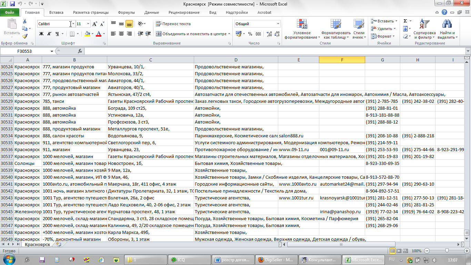Switch to Page Layout view in status bar
Viewport: 471px width, 265px height.
[398, 251]
